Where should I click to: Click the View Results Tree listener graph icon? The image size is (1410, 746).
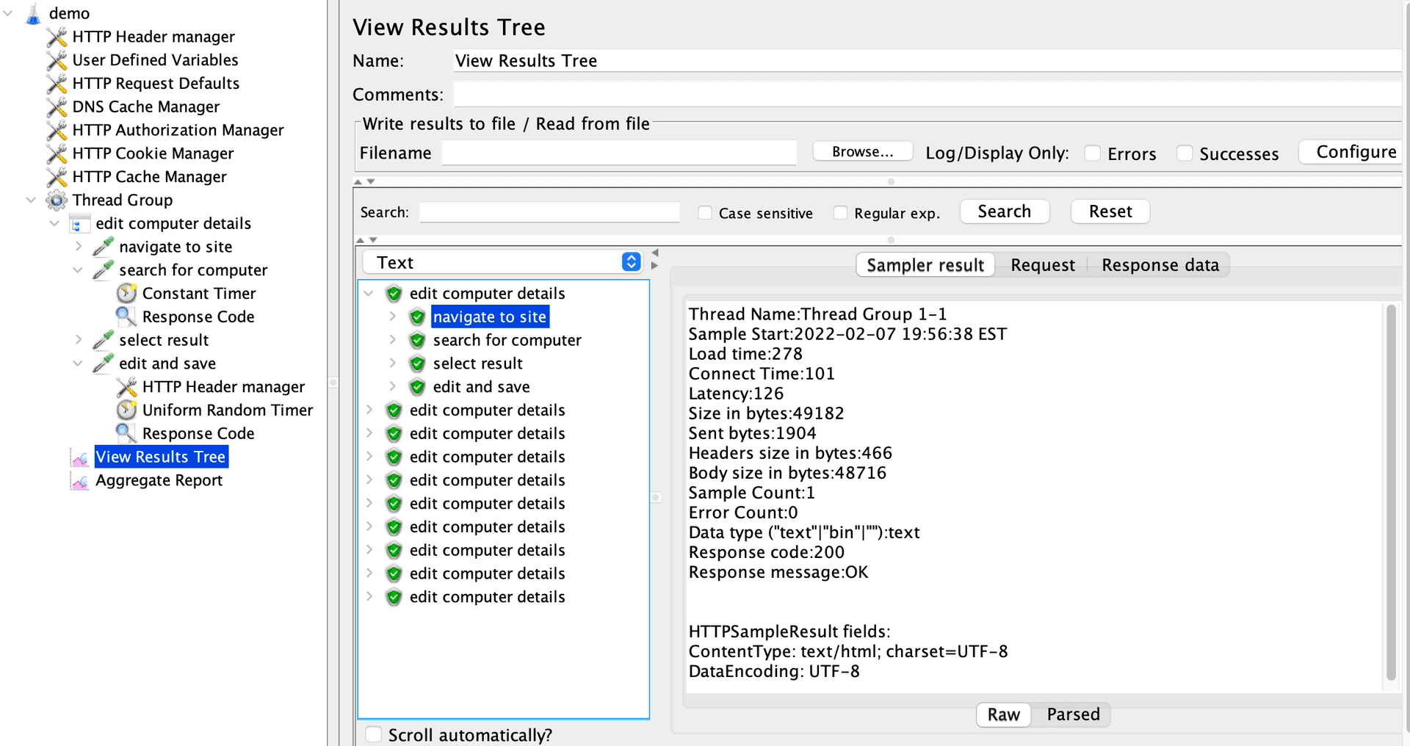(79, 457)
